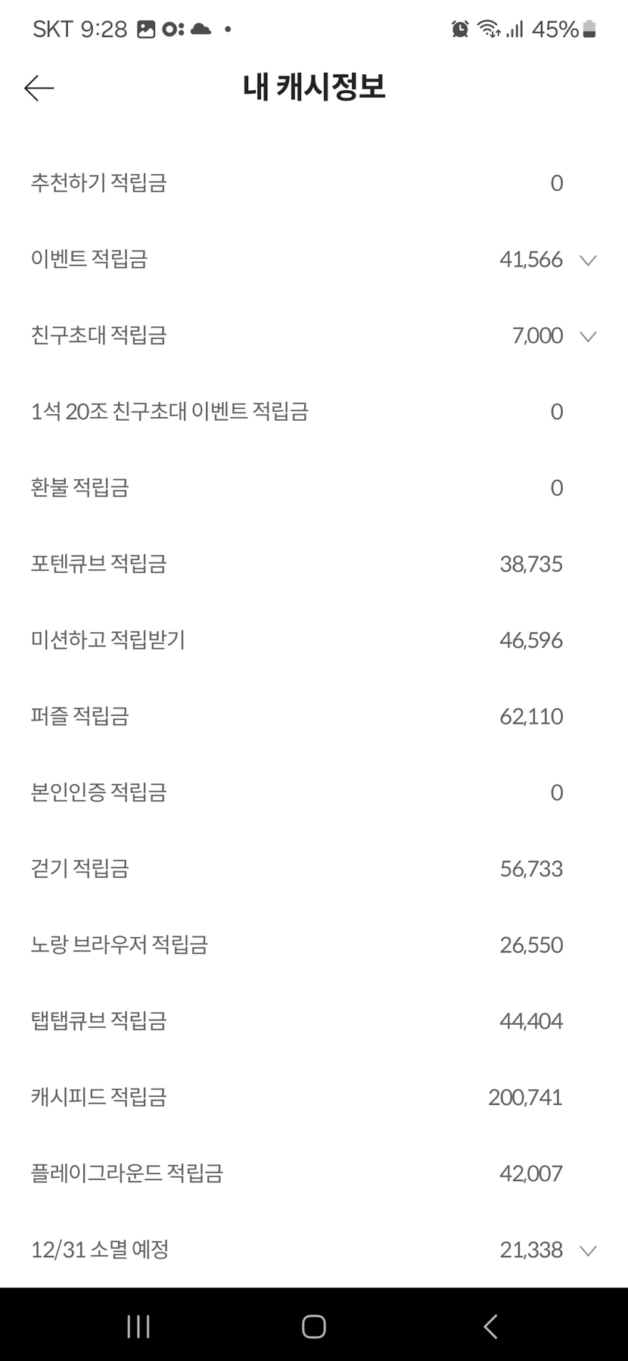Tap the 플레이그라운드 적립금 amount 42,007
The image size is (628, 1361).
click(531, 1173)
